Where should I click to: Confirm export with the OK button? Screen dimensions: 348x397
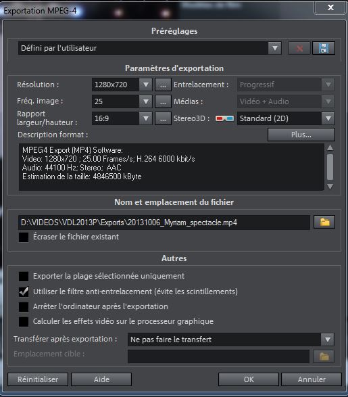click(249, 379)
